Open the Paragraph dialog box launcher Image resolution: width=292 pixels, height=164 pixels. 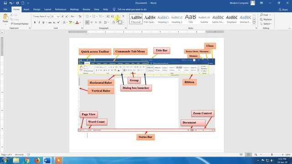pos(126,28)
